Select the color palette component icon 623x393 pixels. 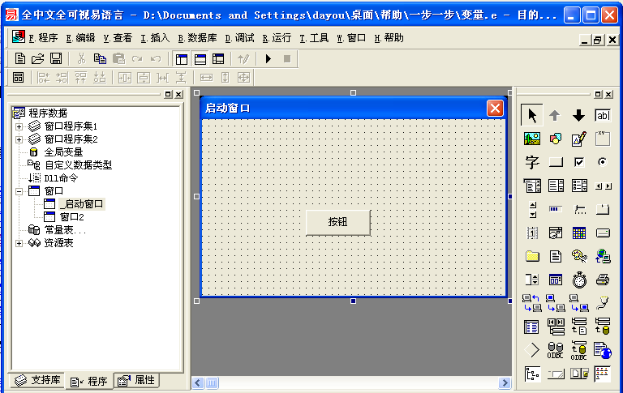(x=579, y=256)
